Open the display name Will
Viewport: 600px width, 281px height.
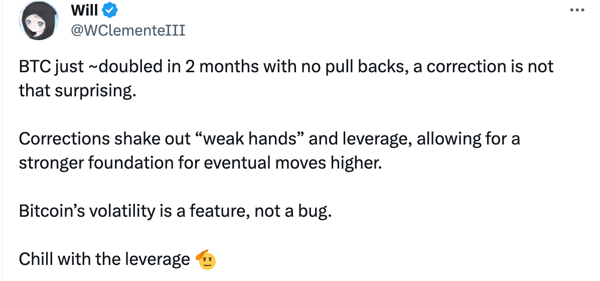pyautogui.click(x=85, y=11)
